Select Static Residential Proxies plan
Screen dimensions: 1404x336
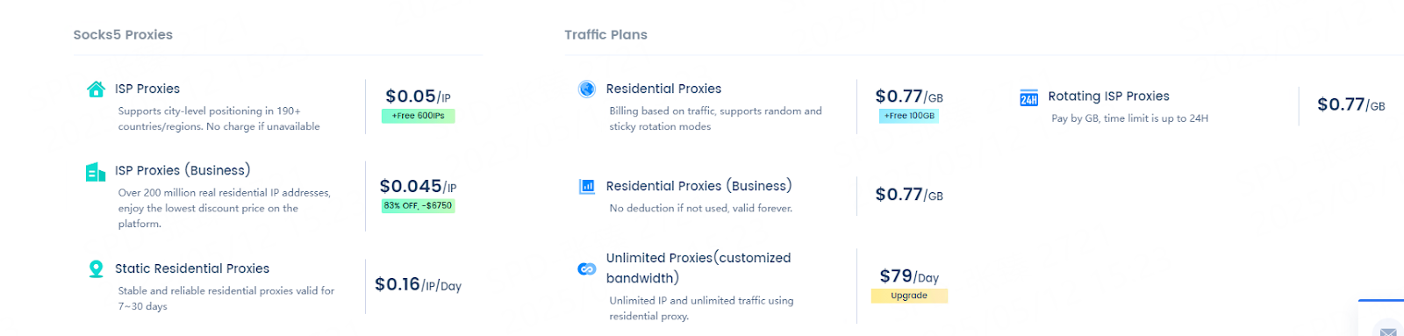pos(192,268)
